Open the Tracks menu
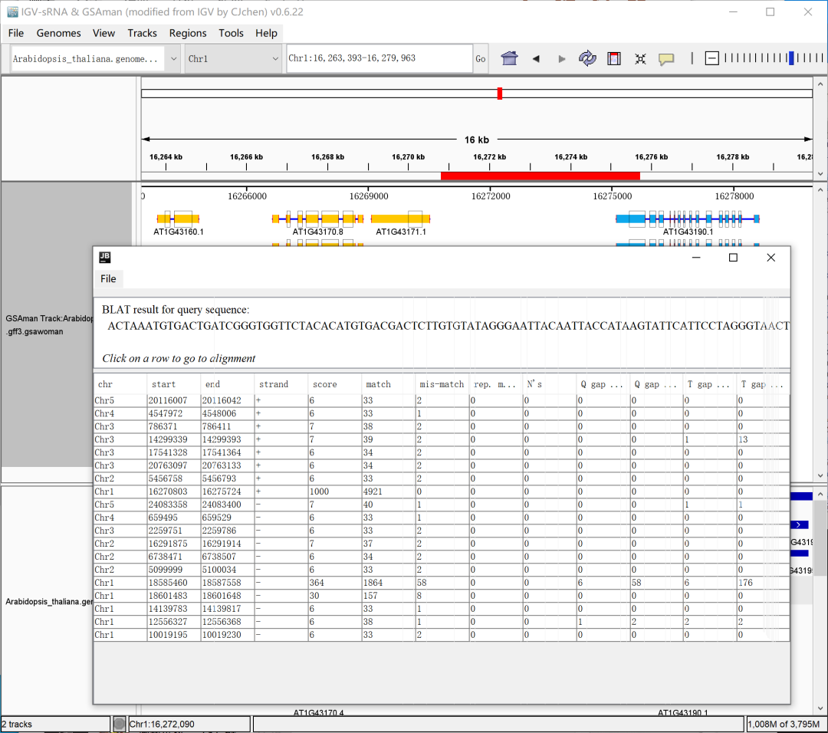Image resolution: width=828 pixels, height=733 pixels. point(142,33)
